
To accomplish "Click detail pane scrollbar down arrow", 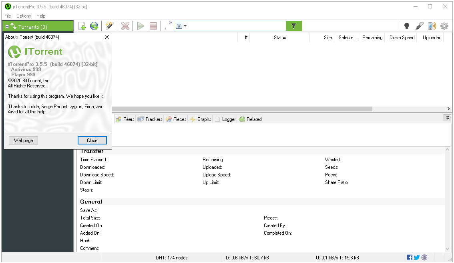I will [x=448, y=249].
